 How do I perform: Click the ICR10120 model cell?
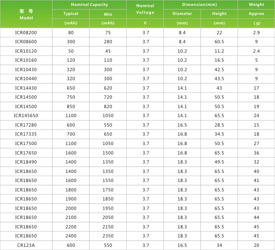click(26, 51)
